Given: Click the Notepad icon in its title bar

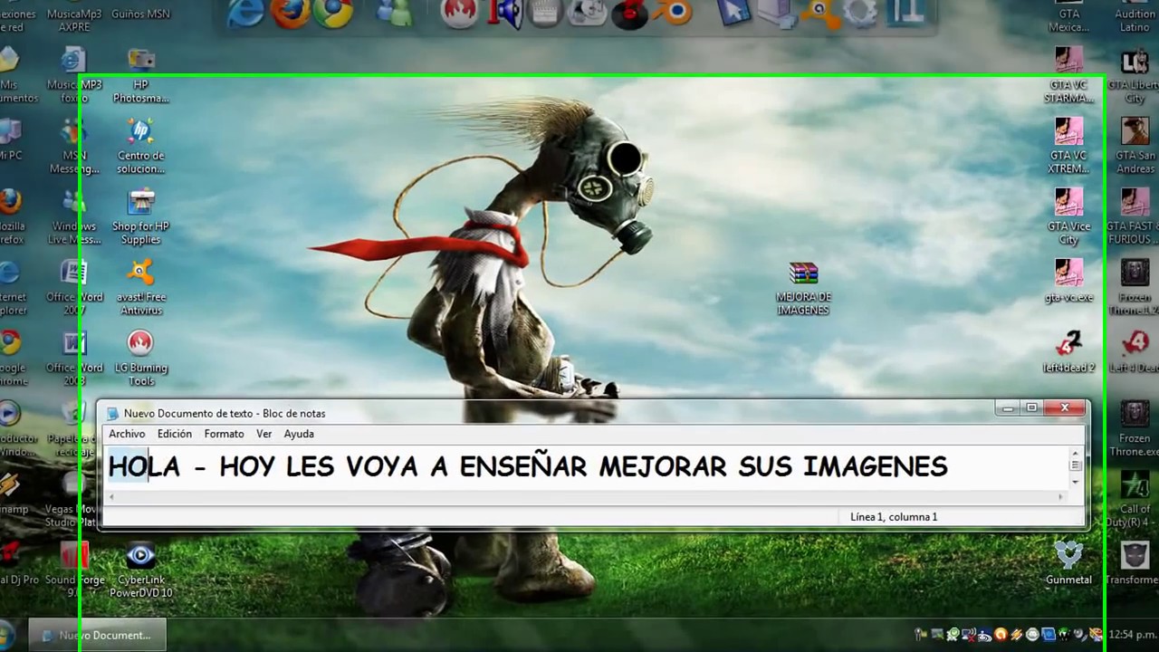Looking at the screenshot, I should [x=112, y=413].
